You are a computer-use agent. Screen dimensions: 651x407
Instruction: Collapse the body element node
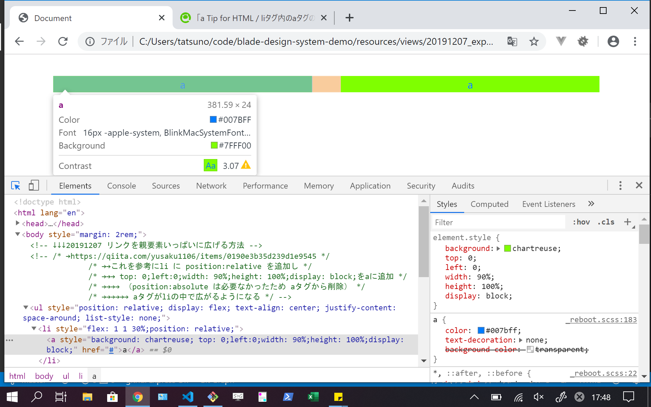pyautogui.click(x=18, y=234)
